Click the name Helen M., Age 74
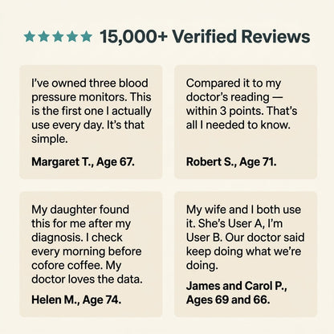This screenshot has height=334, width=334. [76, 299]
